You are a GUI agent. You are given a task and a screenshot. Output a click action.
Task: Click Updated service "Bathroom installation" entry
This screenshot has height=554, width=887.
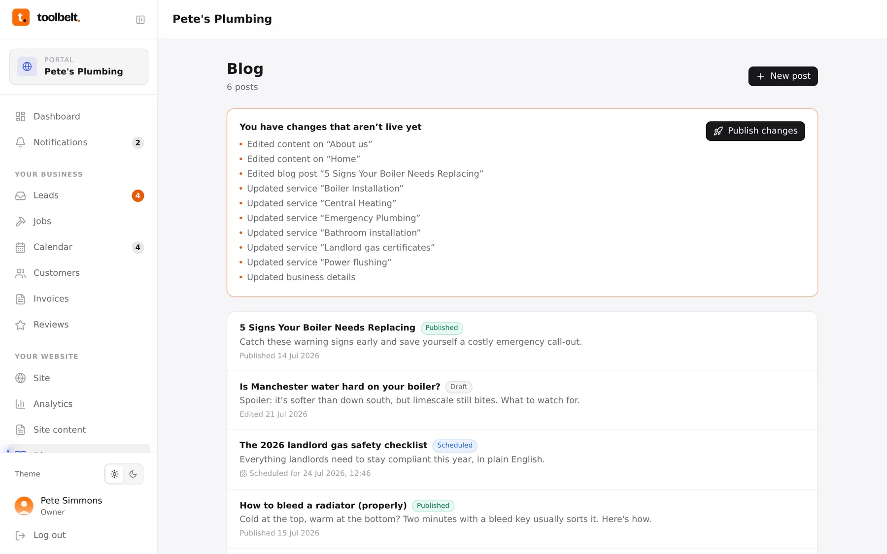334,233
